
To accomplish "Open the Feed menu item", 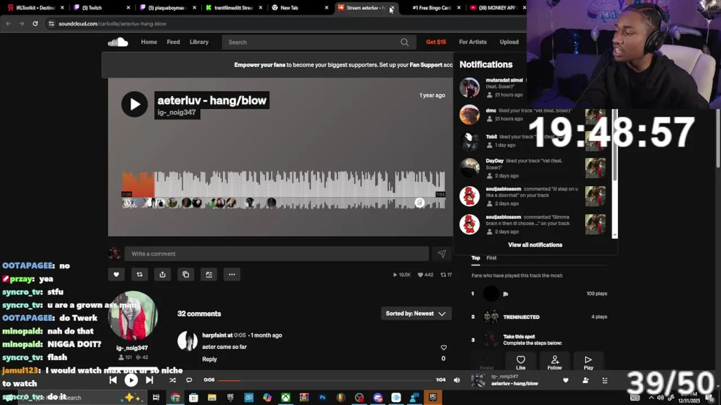I will pos(173,42).
